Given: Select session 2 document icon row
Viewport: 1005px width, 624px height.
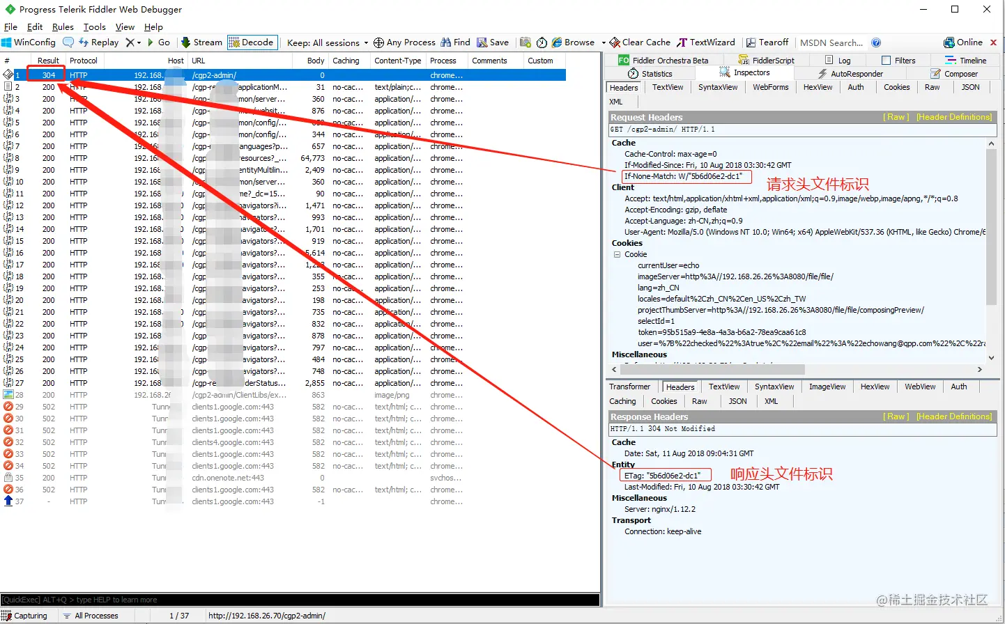Looking at the screenshot, I should click(283, 87).
